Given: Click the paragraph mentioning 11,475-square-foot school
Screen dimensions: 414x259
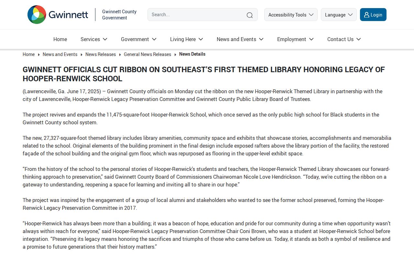Looking at the screenshot, I should point(201,118).
